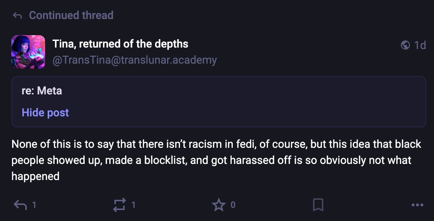Click Tina's profile avatar
Image resolution: width=434 pixels, height=221 pixels.
point(28,52)
